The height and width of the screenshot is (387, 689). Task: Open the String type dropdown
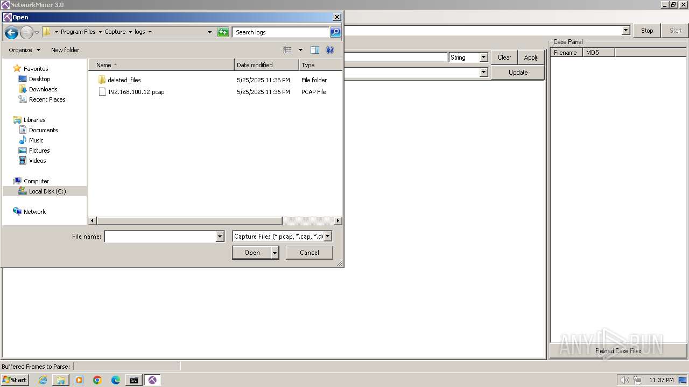pyautogui.click(x=483, y=58)
